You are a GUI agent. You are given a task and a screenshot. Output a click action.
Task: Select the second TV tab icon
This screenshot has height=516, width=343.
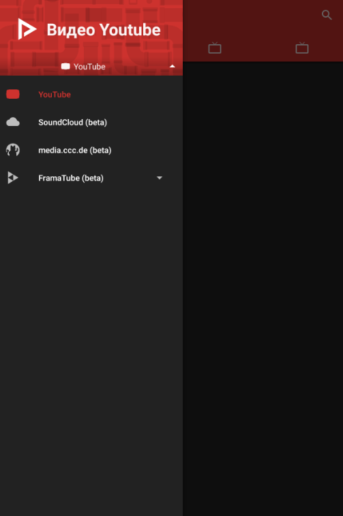pyautogui.click(x=302, y=48)
